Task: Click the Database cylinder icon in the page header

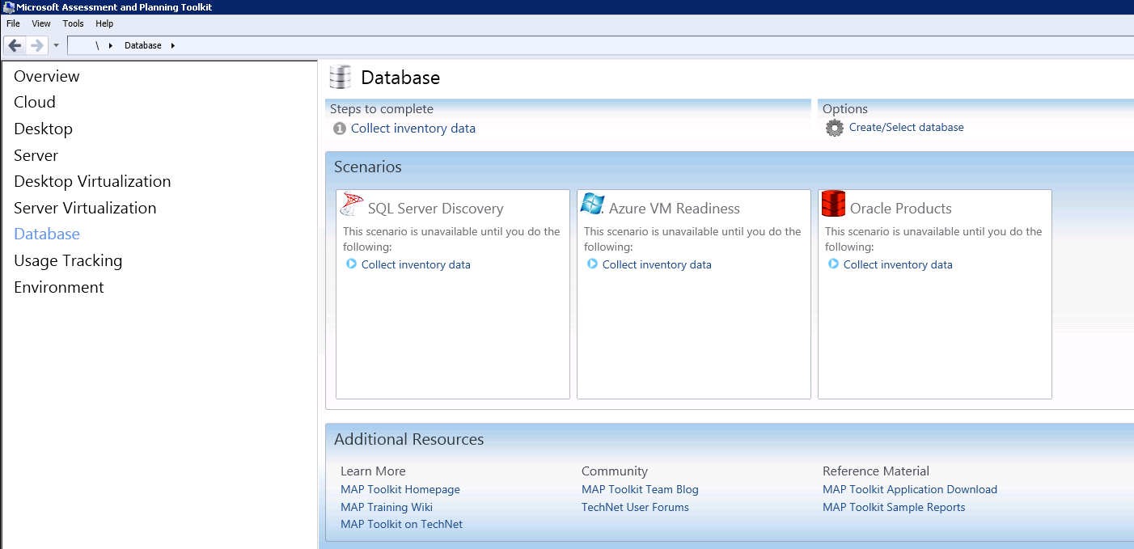Action: click(340, 76)
